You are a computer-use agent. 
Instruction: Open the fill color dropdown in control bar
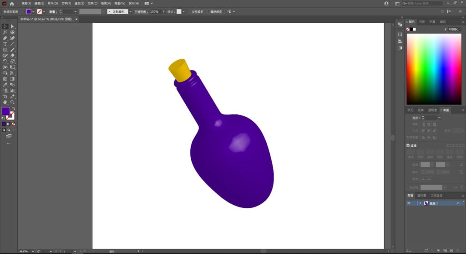coord(33,11)
